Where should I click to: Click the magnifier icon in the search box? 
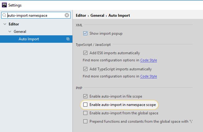(4, 15)
